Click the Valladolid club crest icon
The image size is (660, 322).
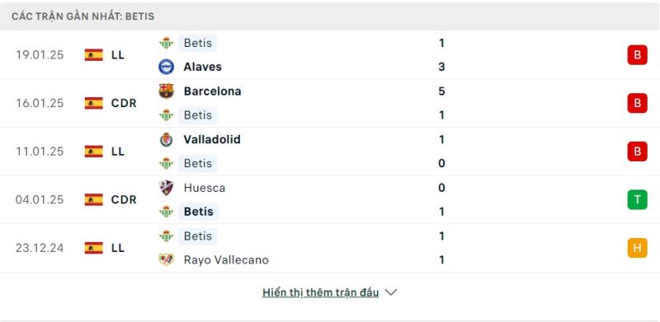tap(167, 139)
